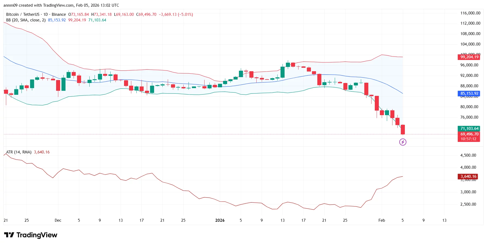This screenshot has height=245, width=487.
Task: Toggle the countdown timer on the price label
Action: [x=469, y=139]
